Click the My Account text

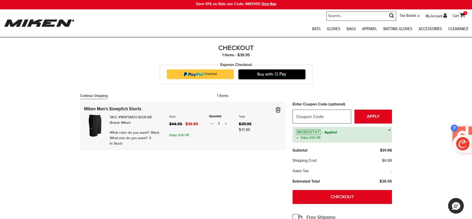tap(434, 16)
